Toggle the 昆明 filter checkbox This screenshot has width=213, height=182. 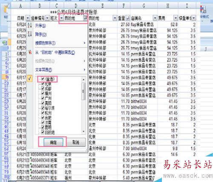(x=43, y=127)
